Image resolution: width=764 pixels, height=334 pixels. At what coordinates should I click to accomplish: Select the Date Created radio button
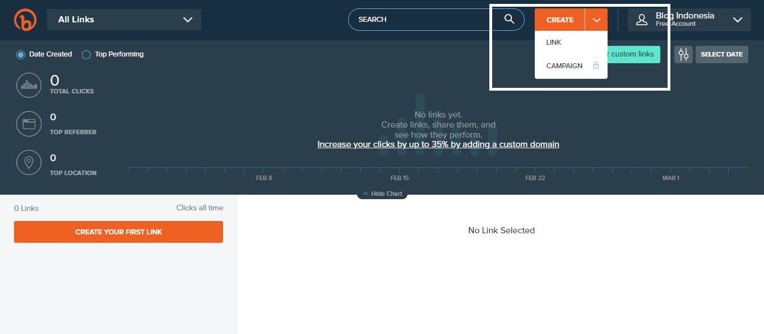click(21, 55)
